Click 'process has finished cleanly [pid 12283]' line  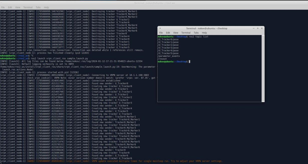[x=44, y=53]
